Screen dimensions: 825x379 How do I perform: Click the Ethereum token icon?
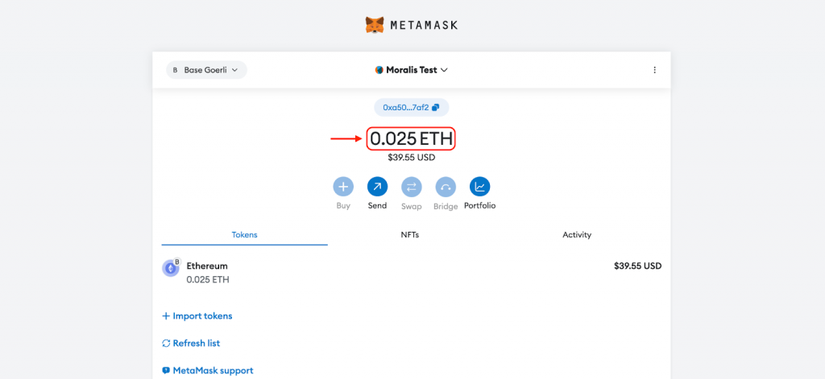point(171,268)
